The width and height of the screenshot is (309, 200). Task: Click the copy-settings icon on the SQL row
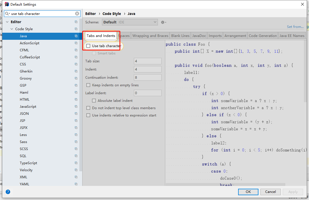click(x=76, y=156)
